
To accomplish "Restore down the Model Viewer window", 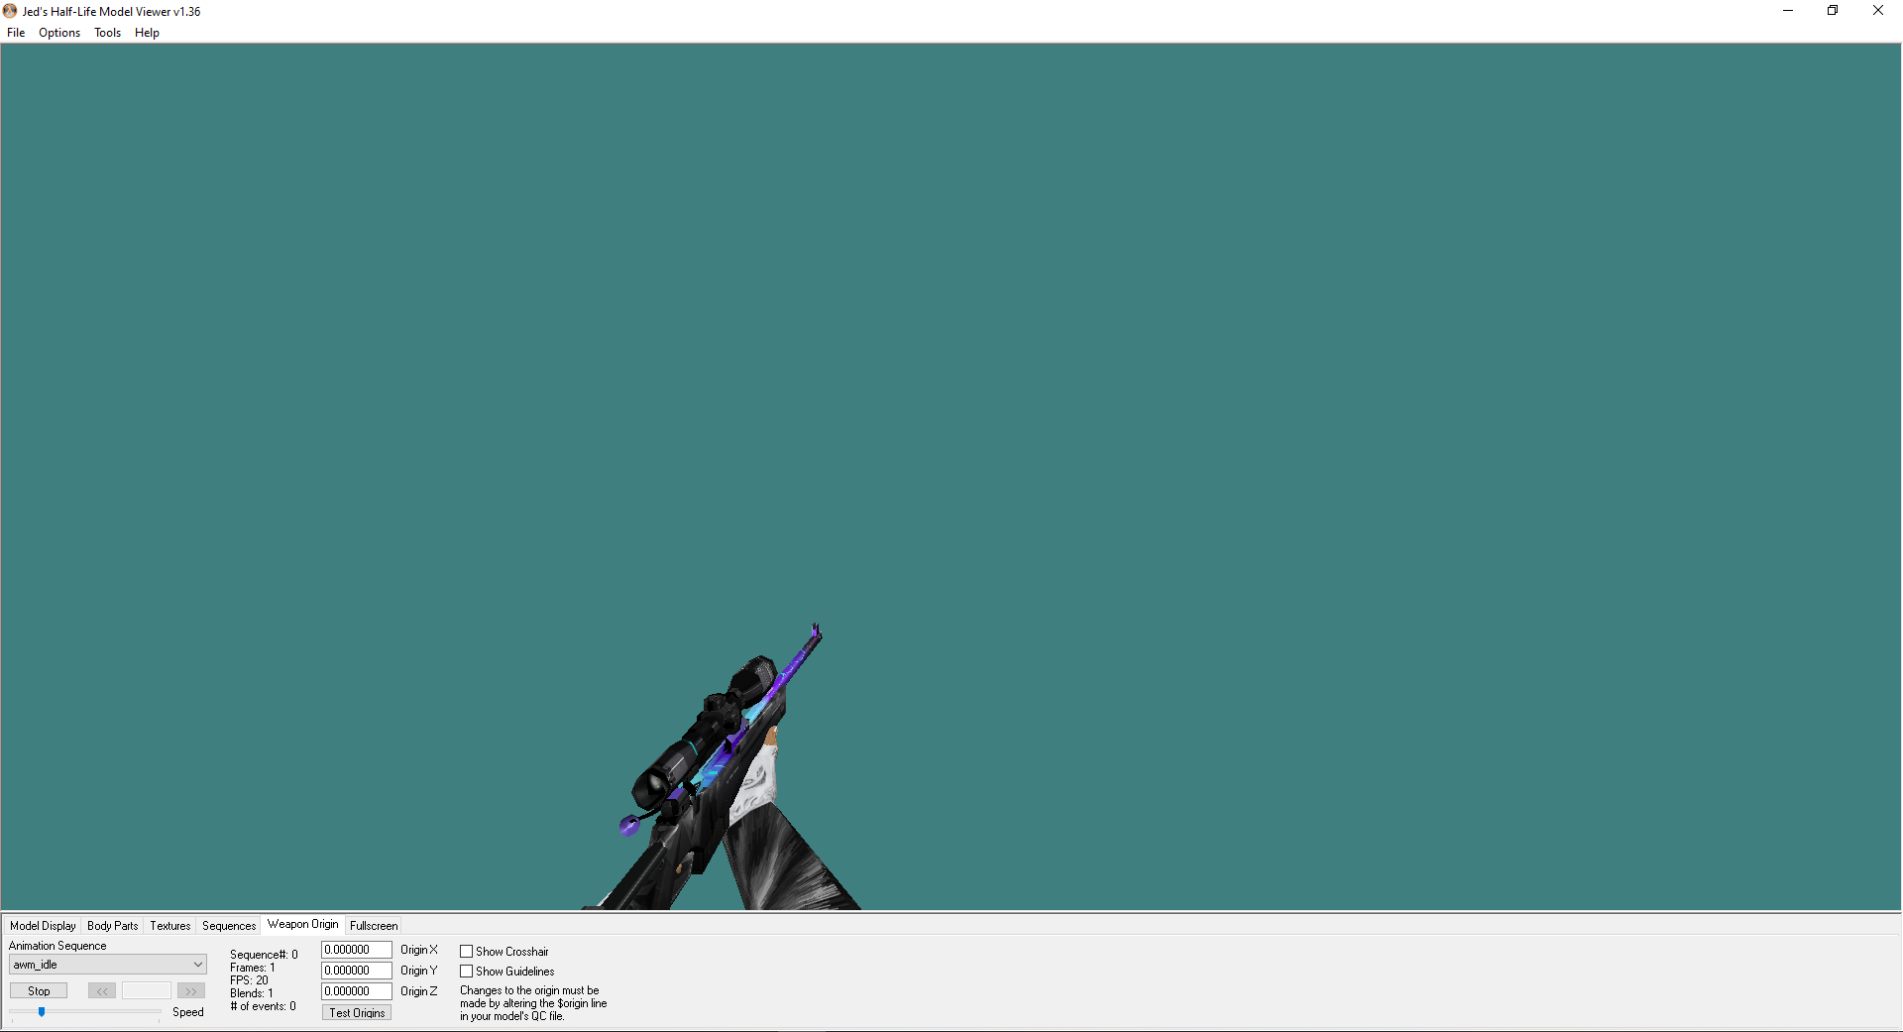I will point(1833,11).
